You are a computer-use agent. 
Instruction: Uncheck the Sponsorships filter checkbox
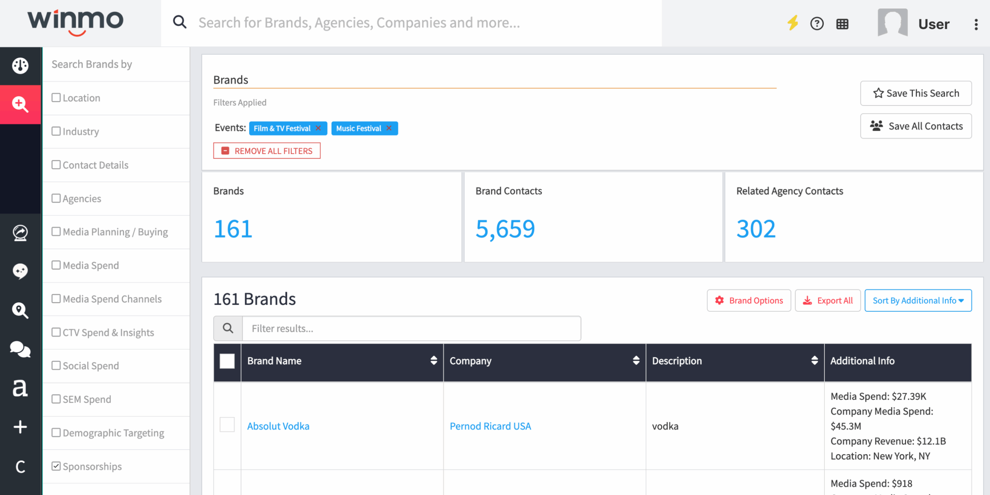[x=56, y=466]
